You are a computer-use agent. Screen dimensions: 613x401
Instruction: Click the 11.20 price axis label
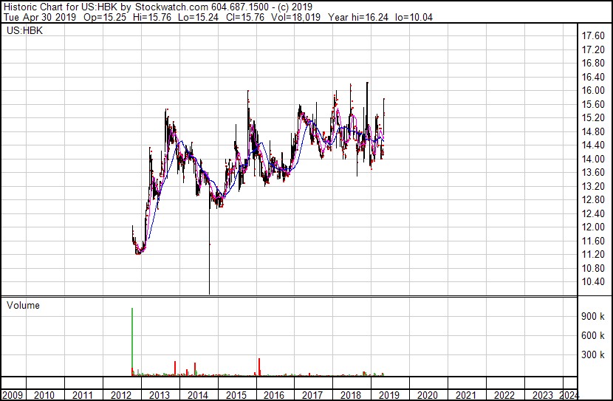(x=593, y=255)
